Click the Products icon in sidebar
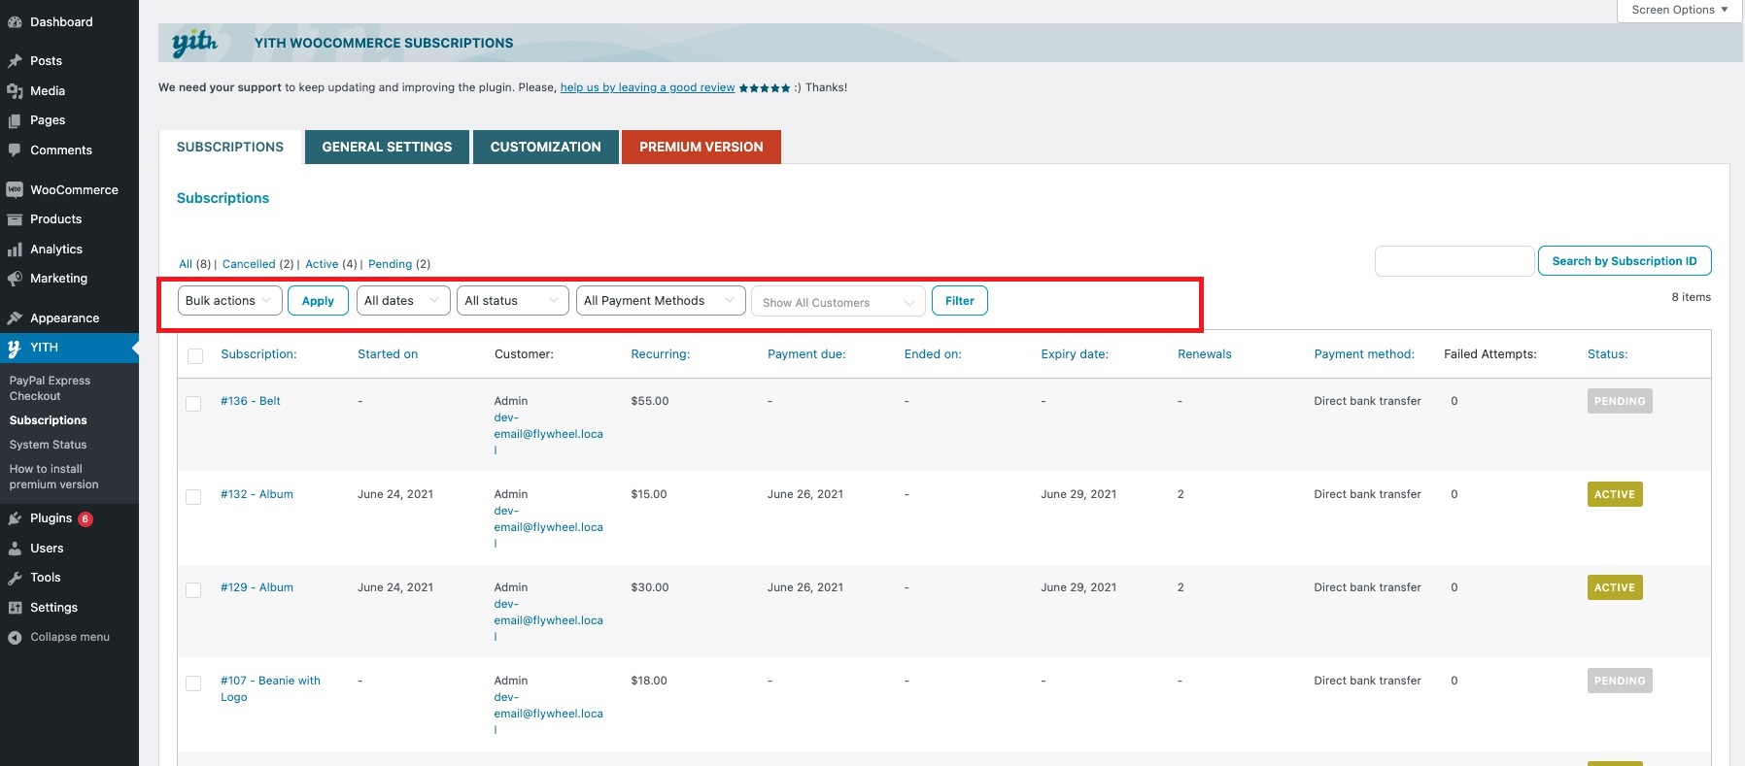 [15, 219]
